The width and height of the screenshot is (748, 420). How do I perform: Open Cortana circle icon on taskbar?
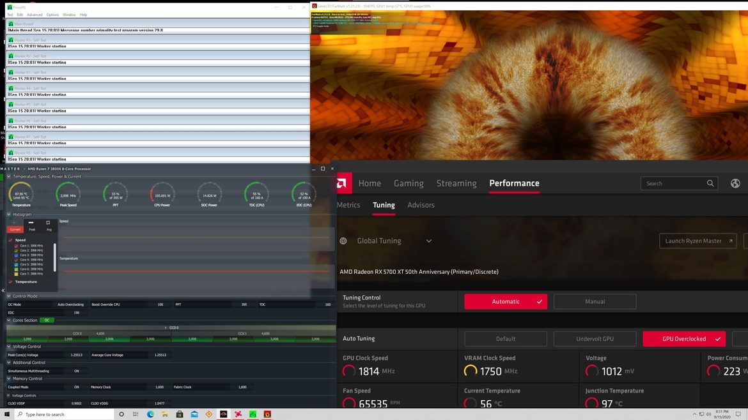121,414
